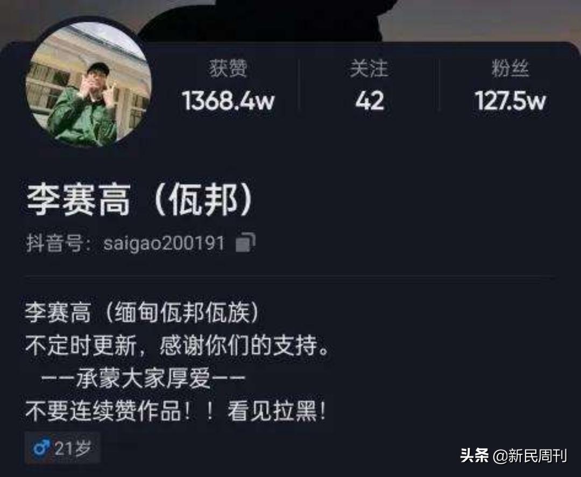The width and height of the screenshot is (581, 477).
Task: Click the blue male gender symbol icon
Action: click(41, 448)
